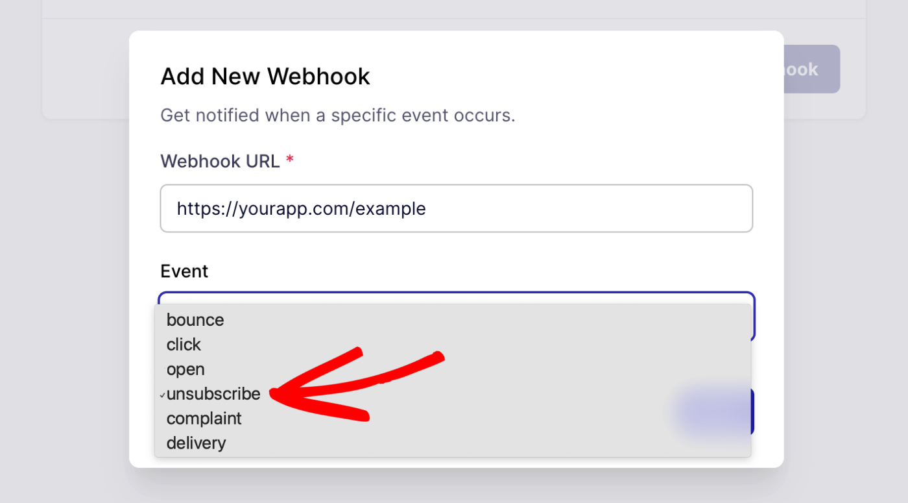Image resolution: width=908 pixels, height=503 pixels.
Task: Click the "Webhook URL" field label
Action: [220, 161]
